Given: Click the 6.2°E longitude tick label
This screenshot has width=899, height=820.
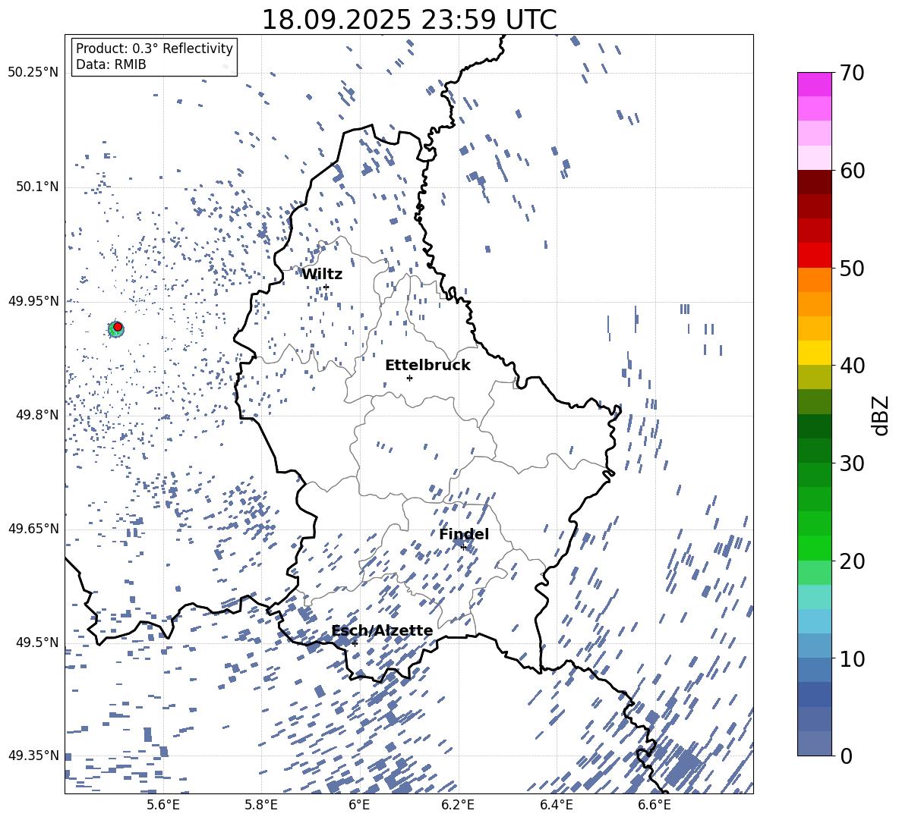Looking at the screenshot, I should (x=458, y=805).
